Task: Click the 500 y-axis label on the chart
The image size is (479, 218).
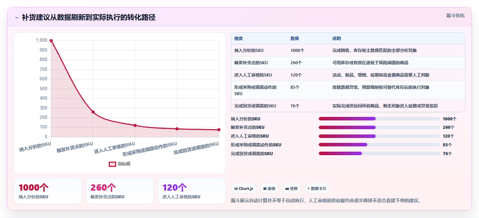Action: click(x=43, y=88)
